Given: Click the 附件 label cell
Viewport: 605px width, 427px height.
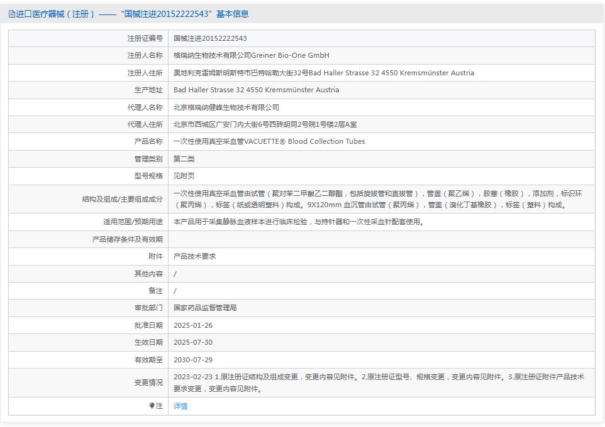Looking at the screenshot, I should [88, 256].
